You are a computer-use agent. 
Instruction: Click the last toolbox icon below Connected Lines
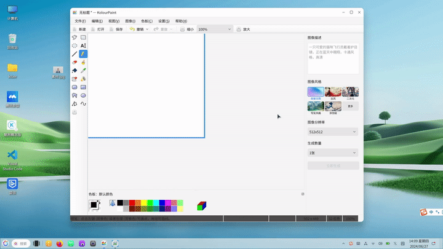coord(74,112)
